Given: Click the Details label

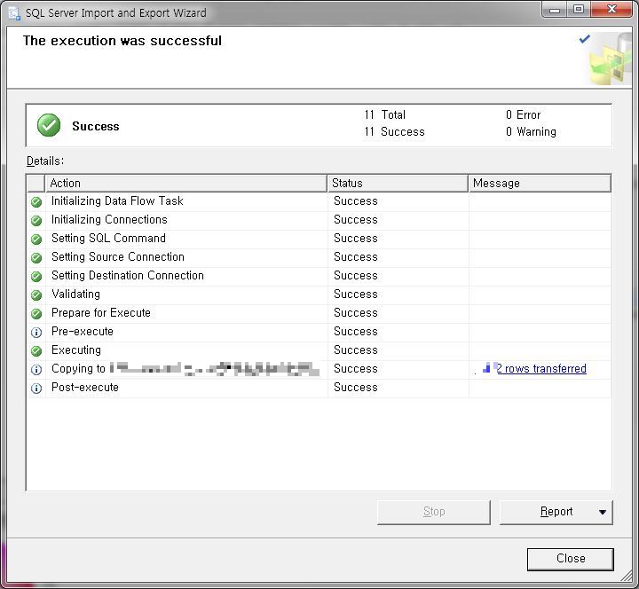Looking at the screenshot, I should (45, 161).
